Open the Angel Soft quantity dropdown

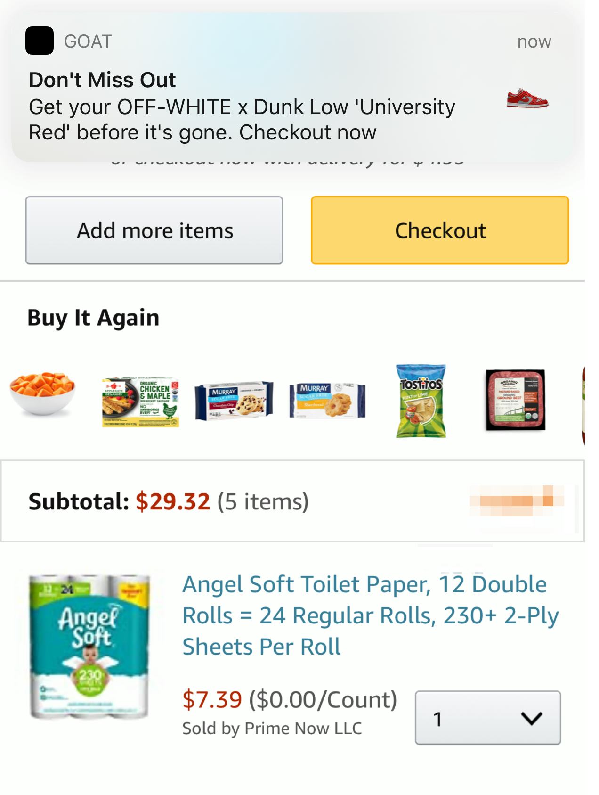pos(487,718)
